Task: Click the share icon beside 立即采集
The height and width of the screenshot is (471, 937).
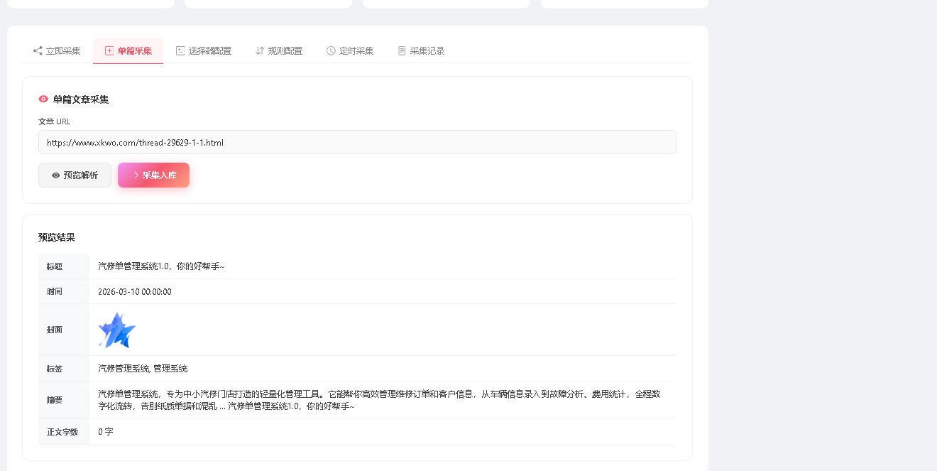Action: [36, 50]
